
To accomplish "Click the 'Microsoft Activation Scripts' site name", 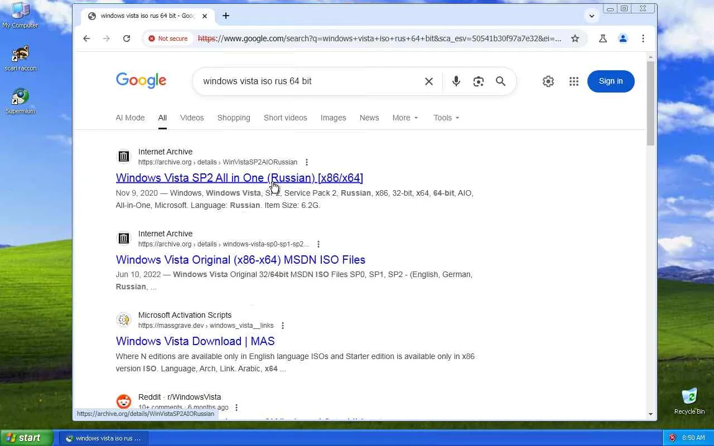I will point(185,315).
